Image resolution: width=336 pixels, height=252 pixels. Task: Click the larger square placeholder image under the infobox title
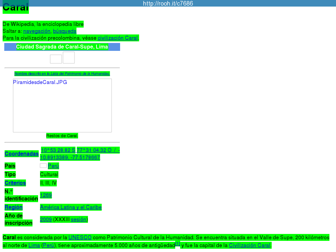69,57
